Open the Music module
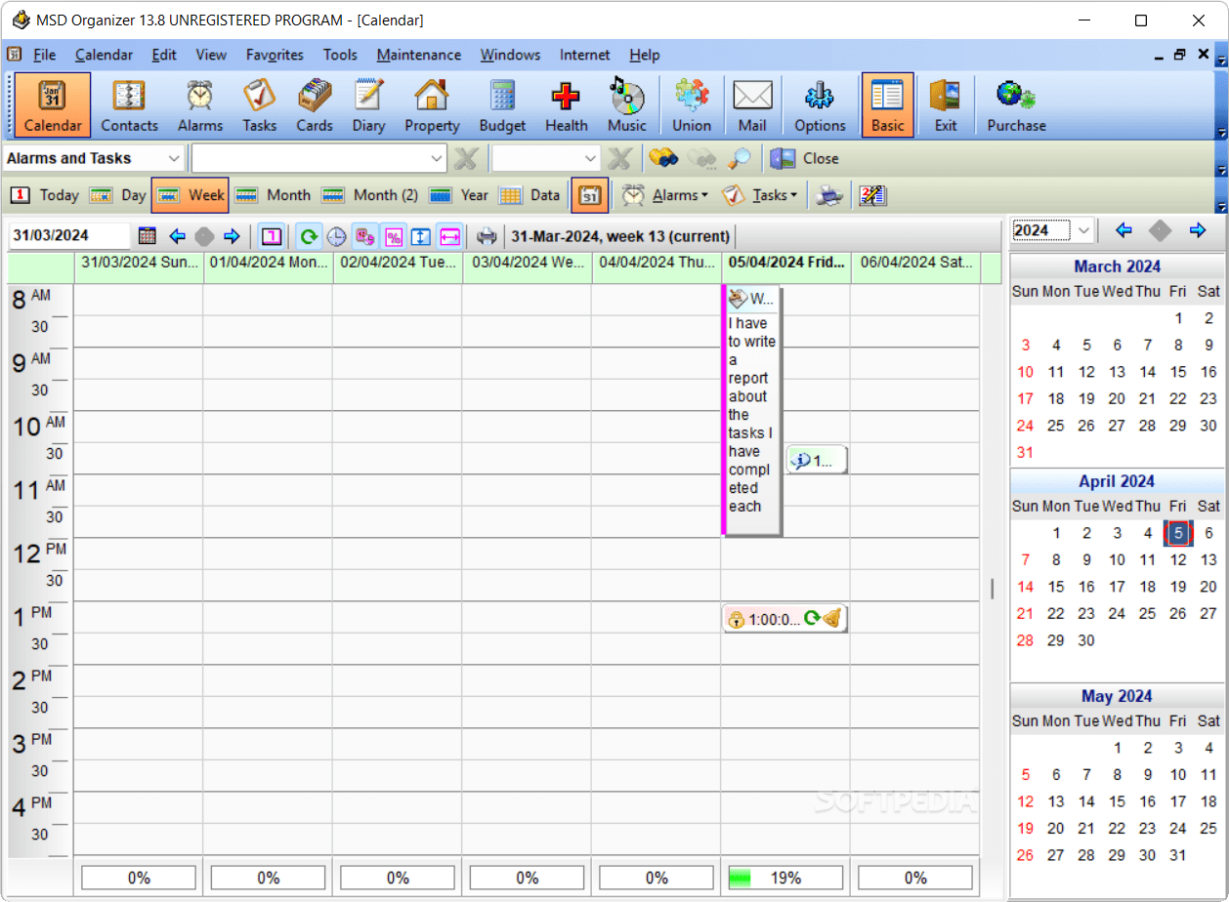The image size is (1229, 902). (x=626, y=104)
